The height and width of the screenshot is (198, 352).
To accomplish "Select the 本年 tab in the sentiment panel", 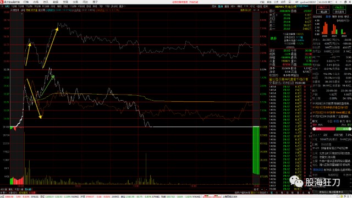I will 348,121.
